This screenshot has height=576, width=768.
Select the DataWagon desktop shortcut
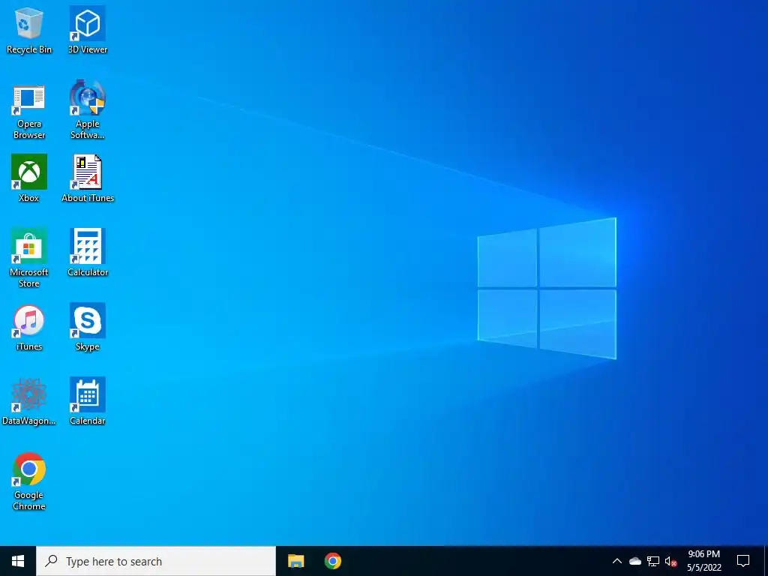click(x=29, y=402)
